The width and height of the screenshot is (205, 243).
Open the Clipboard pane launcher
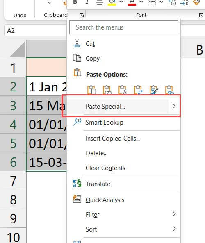pos(82,15)
